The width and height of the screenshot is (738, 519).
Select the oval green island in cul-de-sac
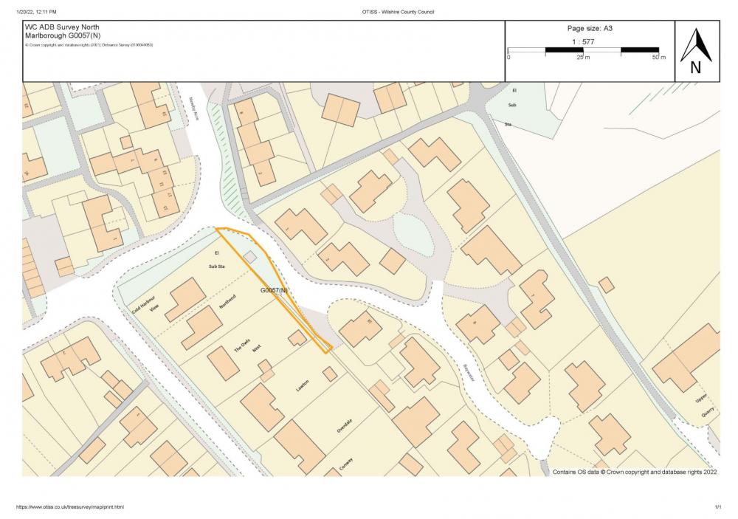click(412, 233)
